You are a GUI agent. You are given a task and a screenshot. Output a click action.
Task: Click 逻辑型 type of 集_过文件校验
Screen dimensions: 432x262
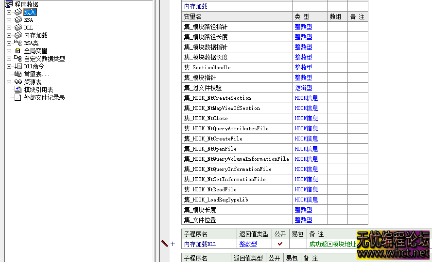[x=303, y=88]
